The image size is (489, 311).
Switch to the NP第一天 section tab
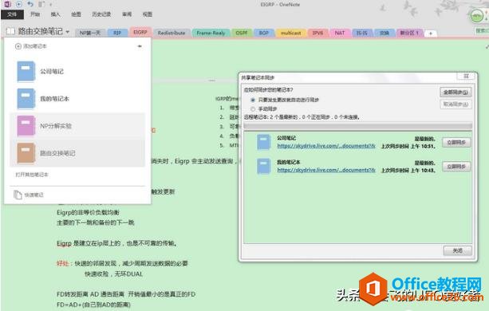[x=90, y=33]
